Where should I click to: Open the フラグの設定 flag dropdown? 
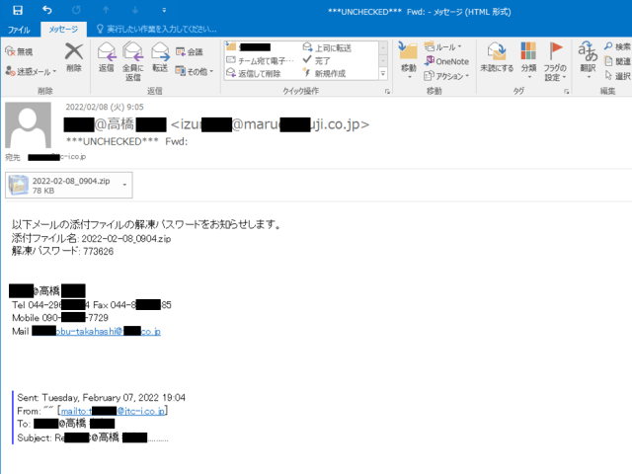[x=555, y=61]
